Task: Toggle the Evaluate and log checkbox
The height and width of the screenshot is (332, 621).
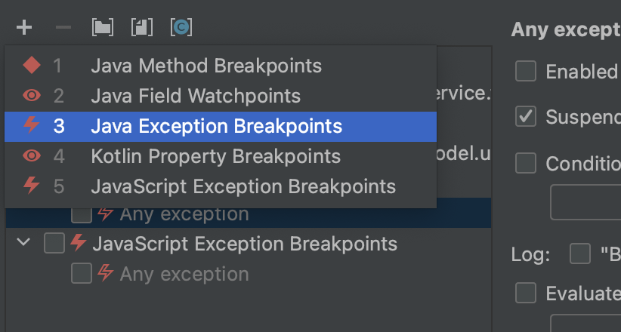Action: coord(526,293)
